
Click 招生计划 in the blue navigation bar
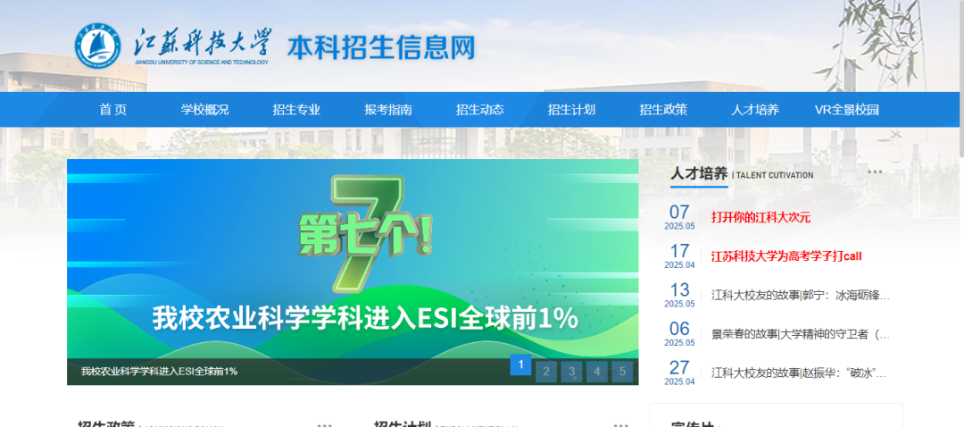click(x=571, y=110)
